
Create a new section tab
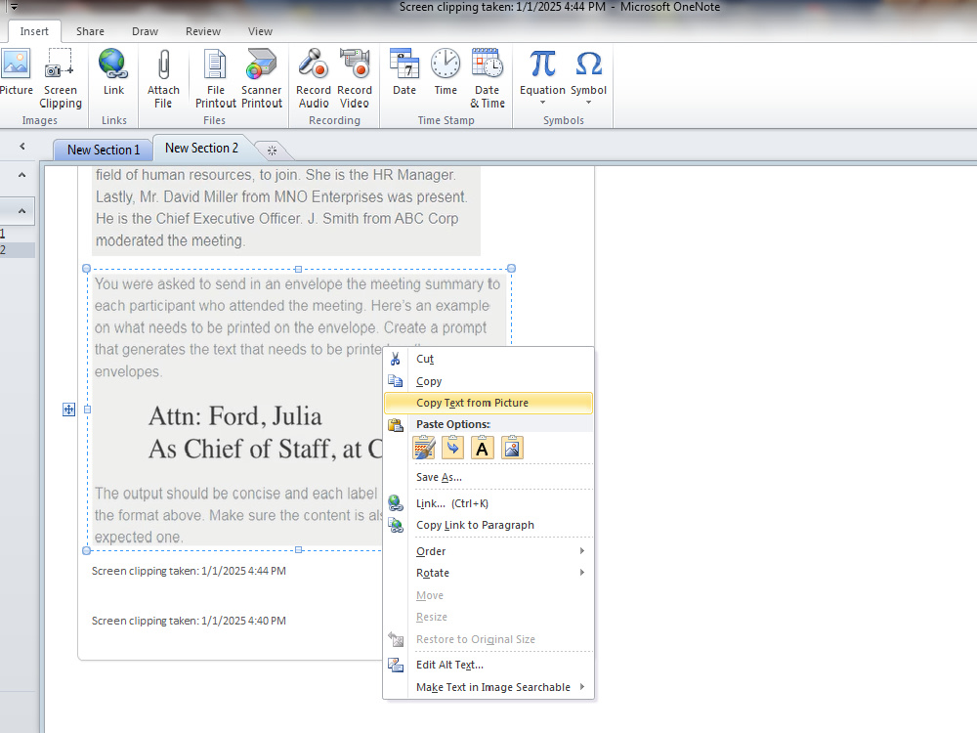pyautogui.click(x=272, y=151)
